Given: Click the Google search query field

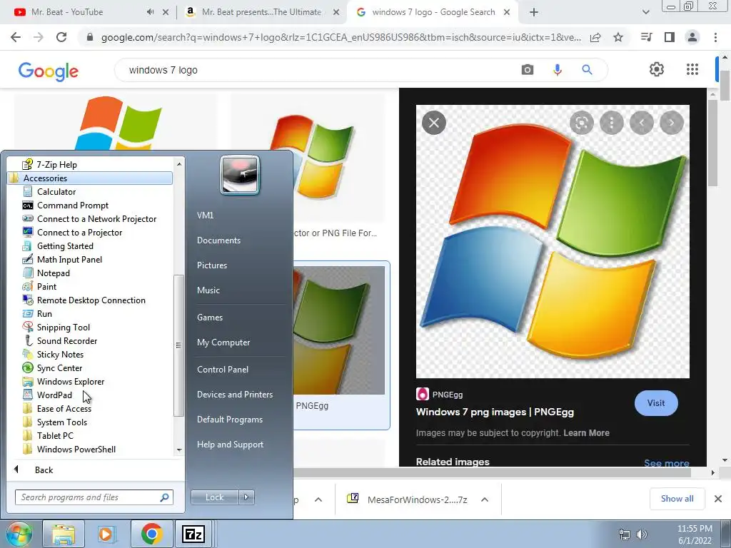Looking at the screenshot, I should [317, 70].
